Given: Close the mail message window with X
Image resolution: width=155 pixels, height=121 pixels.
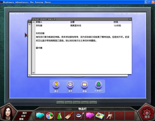Looking at the screenshot, I should click(130, 19).
